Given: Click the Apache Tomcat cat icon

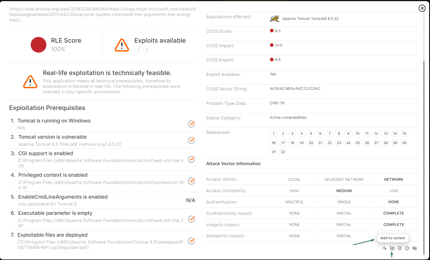Looking at the screenshot, I should (x=274, y=19).
